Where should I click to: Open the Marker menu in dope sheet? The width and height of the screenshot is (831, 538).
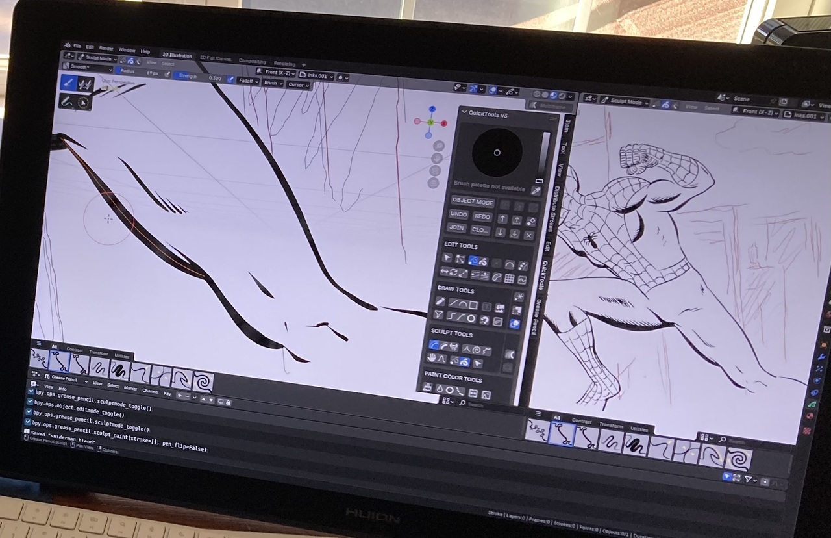tap(130, 388)
